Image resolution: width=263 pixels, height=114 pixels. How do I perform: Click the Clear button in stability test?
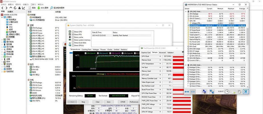(97, 102)
